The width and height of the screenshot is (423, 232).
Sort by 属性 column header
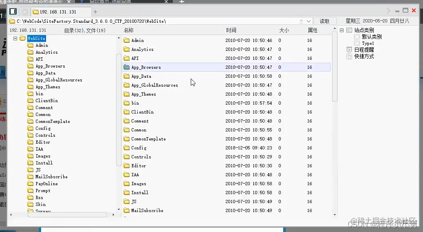pos(313,30)
